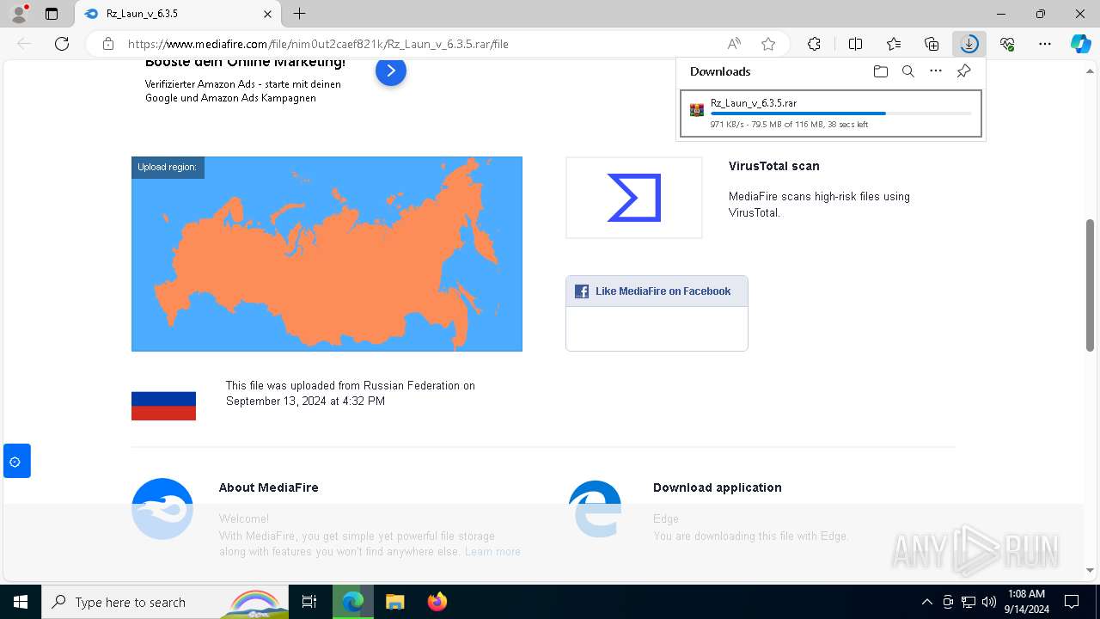Open Task View on taskbar
1100x619 pixels.
[309, 602]
